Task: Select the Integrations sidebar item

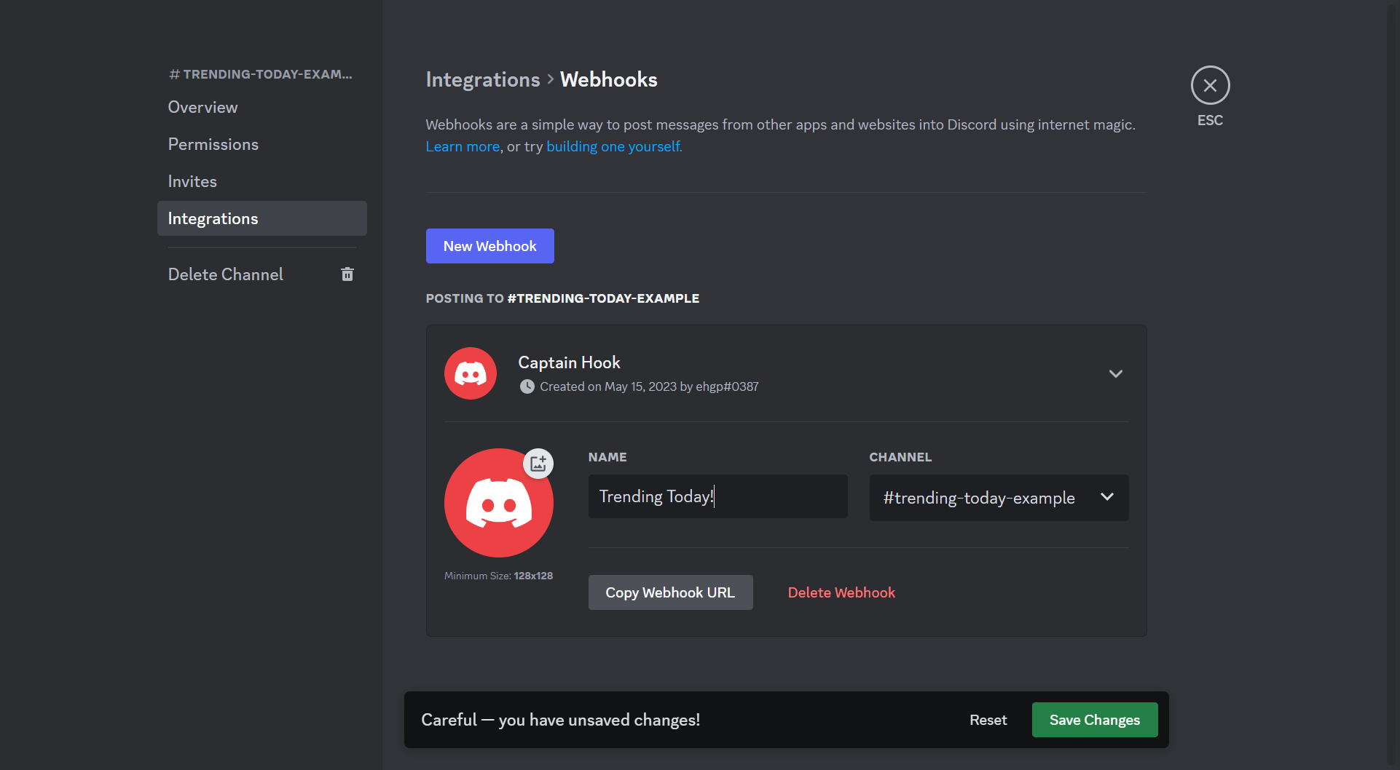Action: click(262, 218)
